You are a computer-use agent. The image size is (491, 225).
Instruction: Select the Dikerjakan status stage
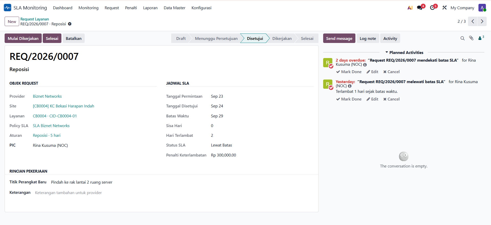pyautogui.click(x=282, y=38)
